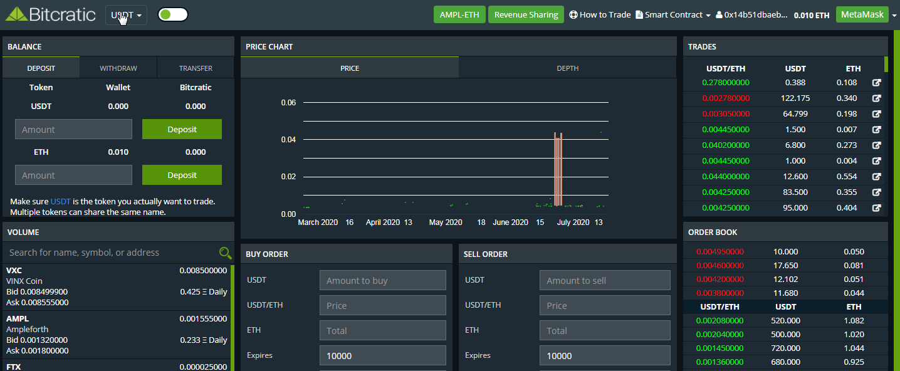The height and width of the screenshot is (371, 900).
Task: Click the USDT deposit Amount field
Action: (73, 129)
